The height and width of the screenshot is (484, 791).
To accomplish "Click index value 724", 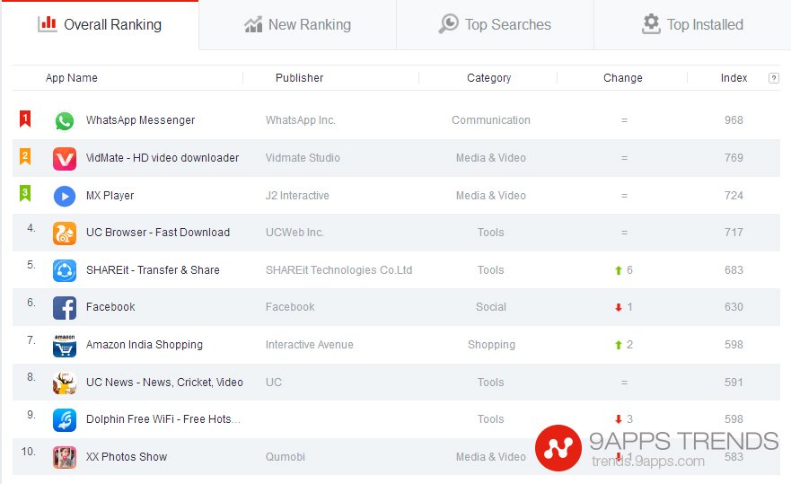I will click(734, 196).
